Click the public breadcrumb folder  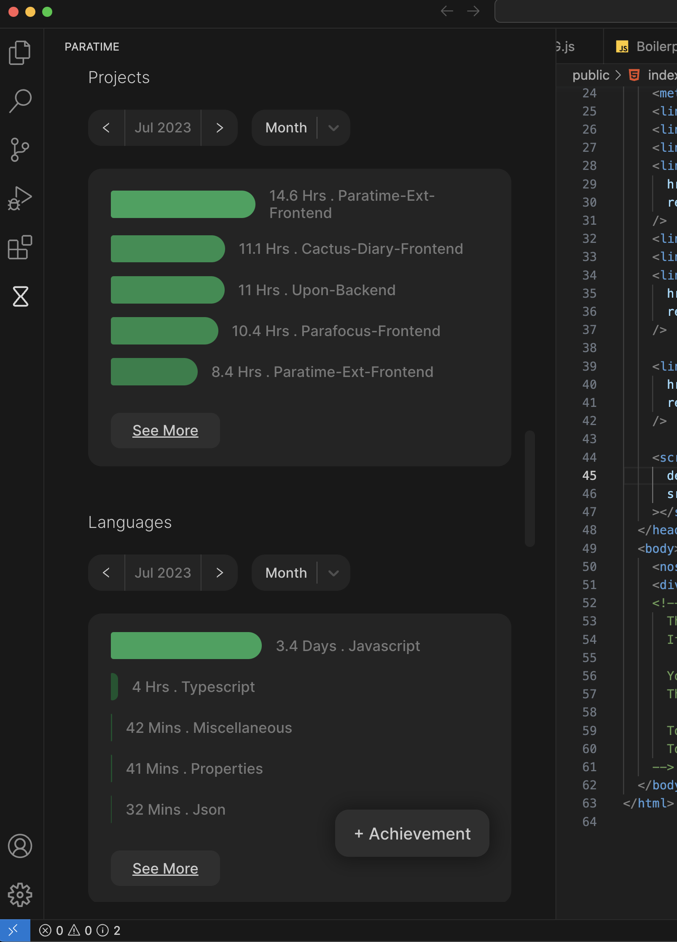point(591,75)
